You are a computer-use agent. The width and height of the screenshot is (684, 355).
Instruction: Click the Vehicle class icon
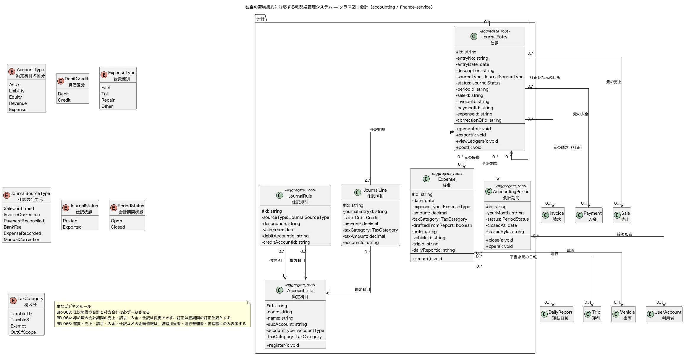[616, 314]
